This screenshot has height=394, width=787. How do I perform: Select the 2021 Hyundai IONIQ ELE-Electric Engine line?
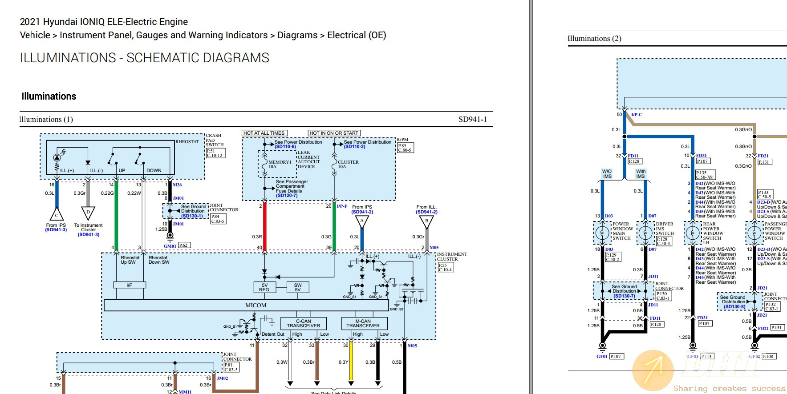[x=104, y=22]
